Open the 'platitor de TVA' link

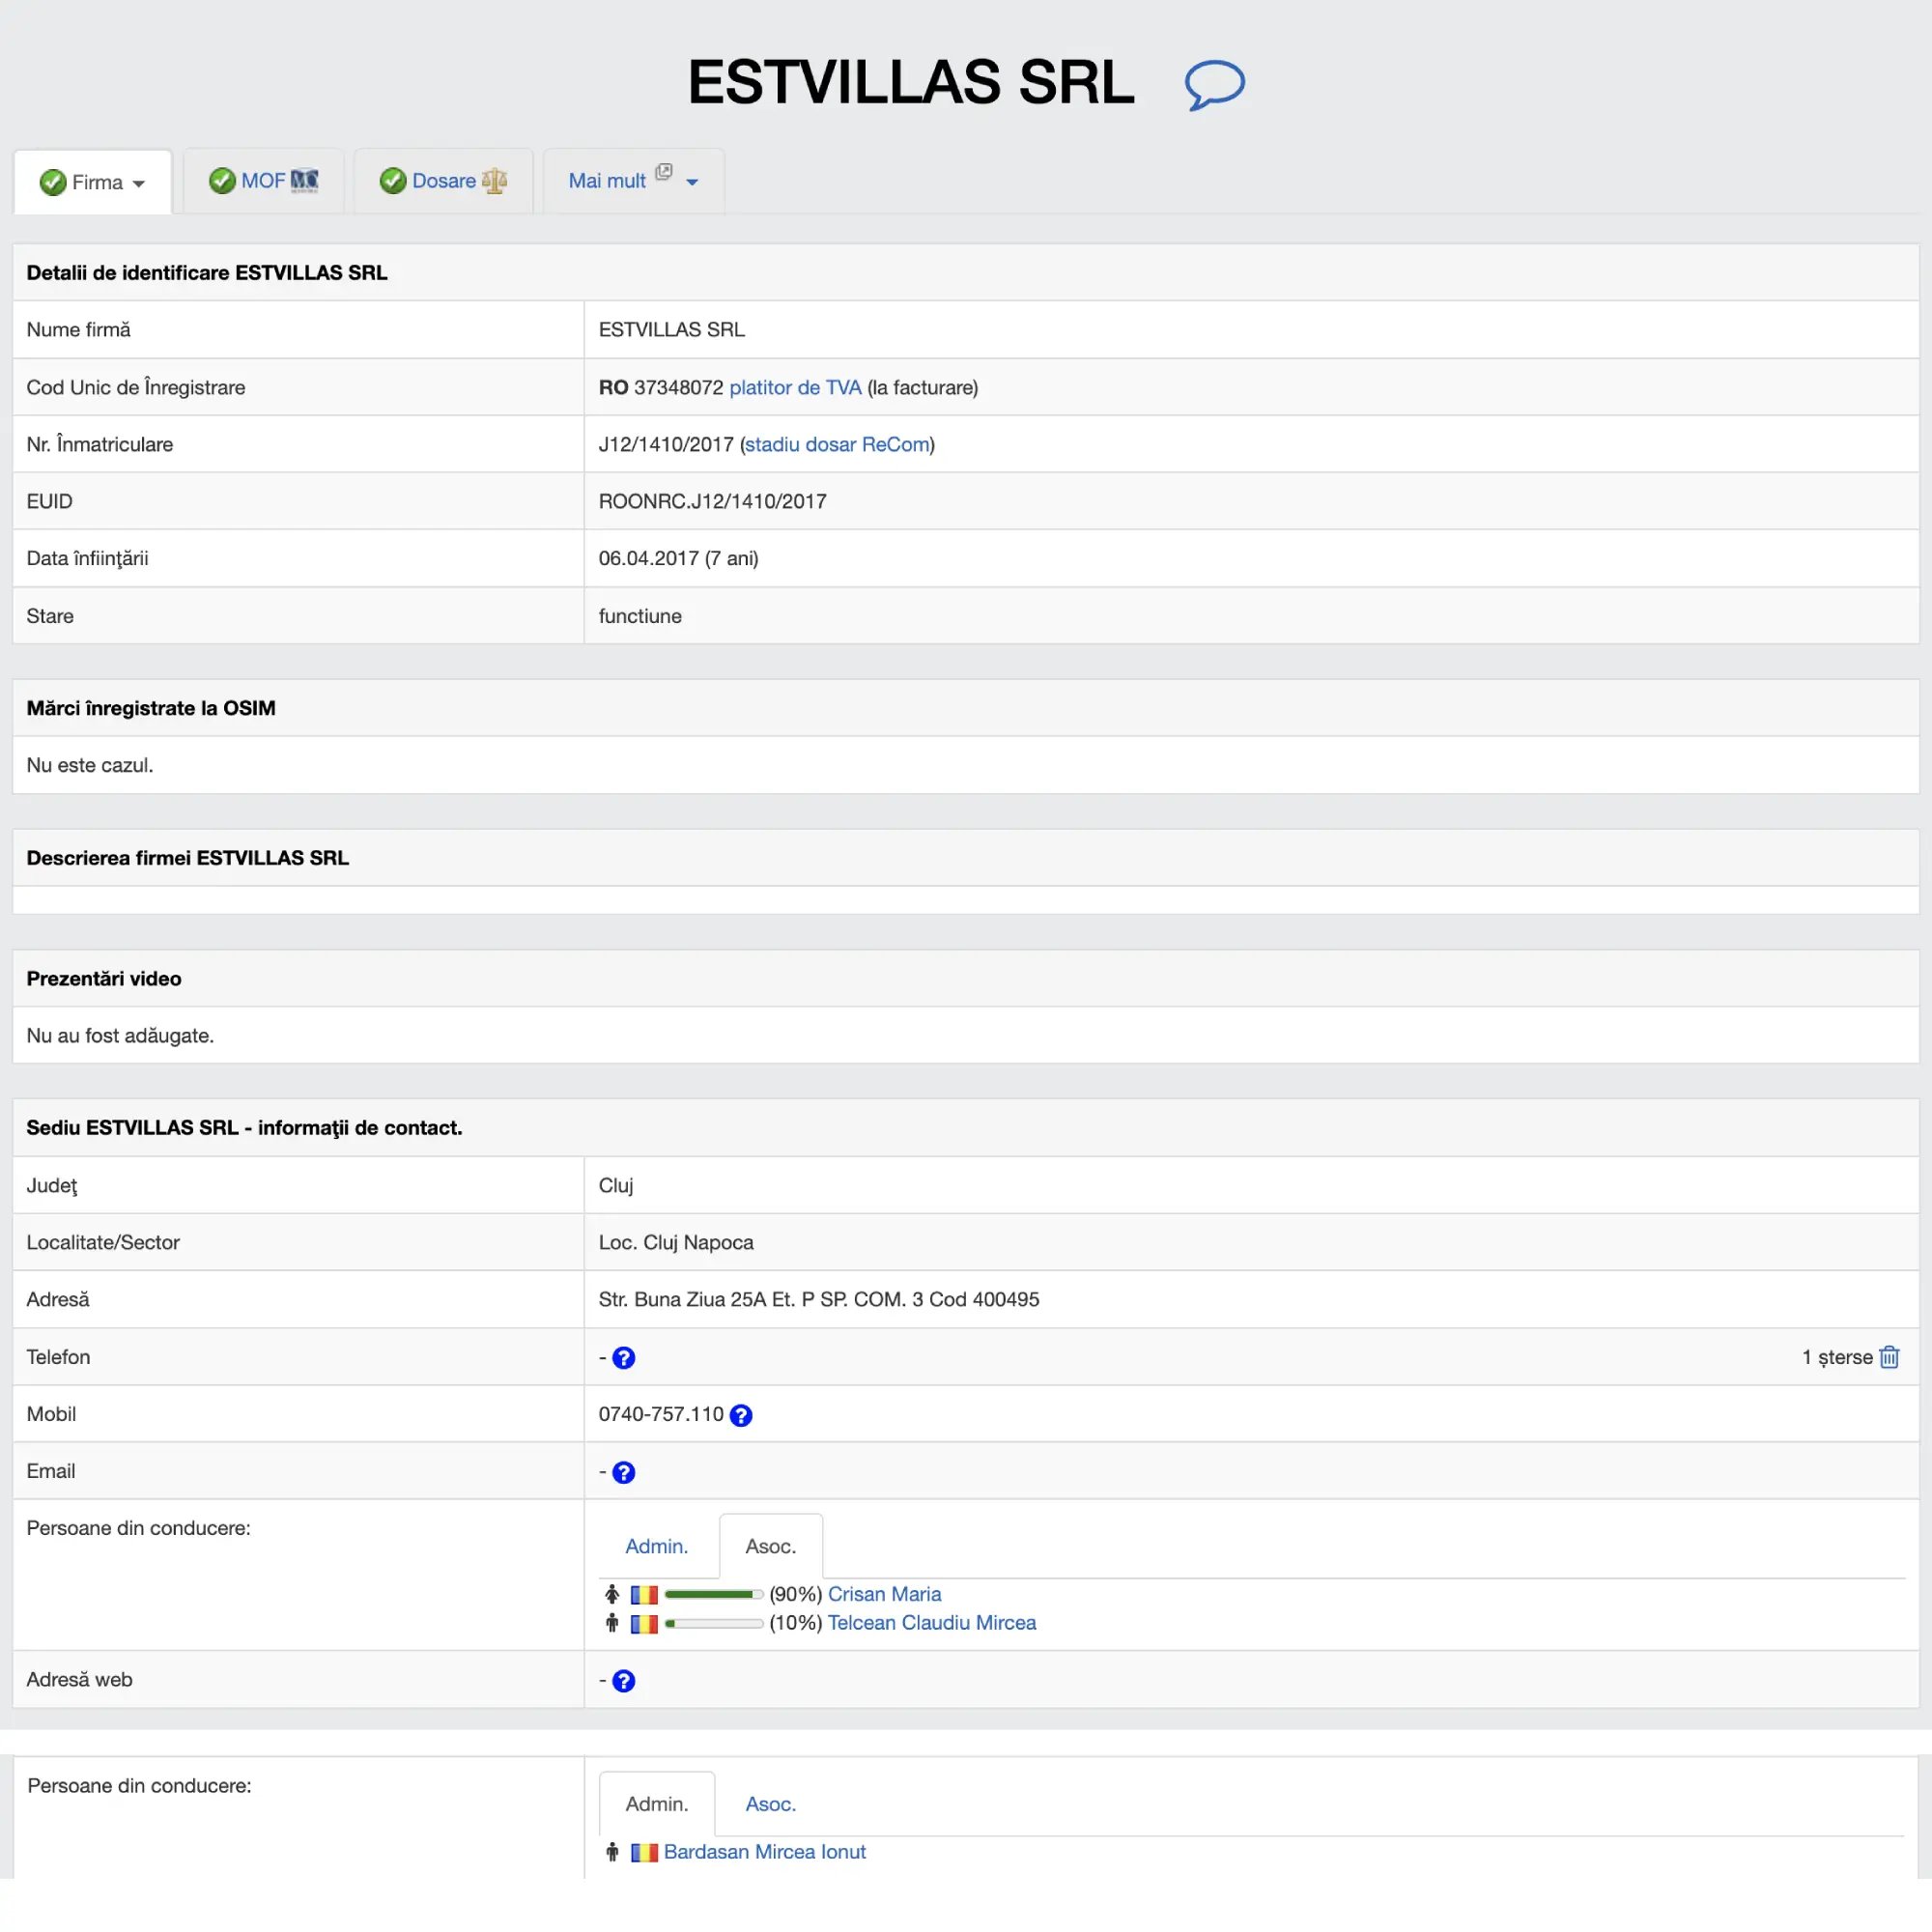click(795, 388)
